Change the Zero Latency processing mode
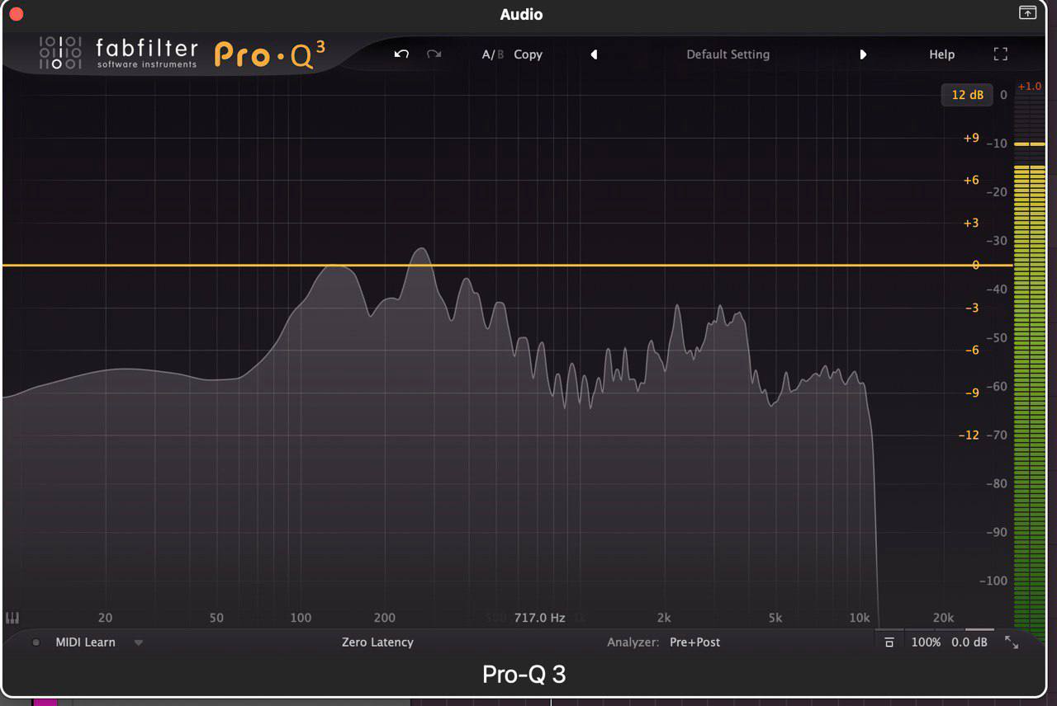This screenshot has height=706, width=1057. coord(377,642)
